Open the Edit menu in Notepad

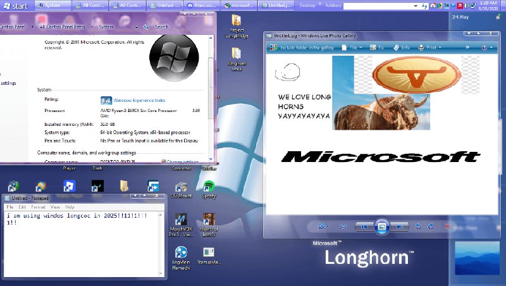pyautogui.click(x=22, y=207)
